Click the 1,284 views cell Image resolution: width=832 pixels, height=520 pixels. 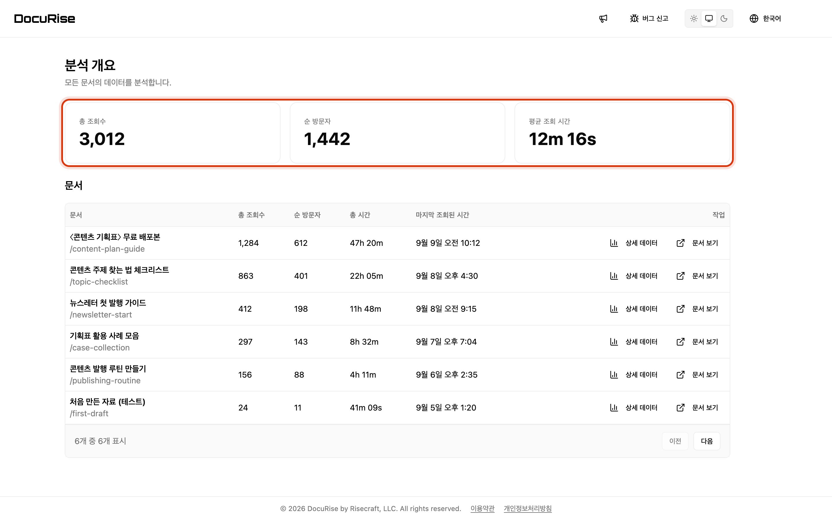pyautogui.click(x=248, y=244)
